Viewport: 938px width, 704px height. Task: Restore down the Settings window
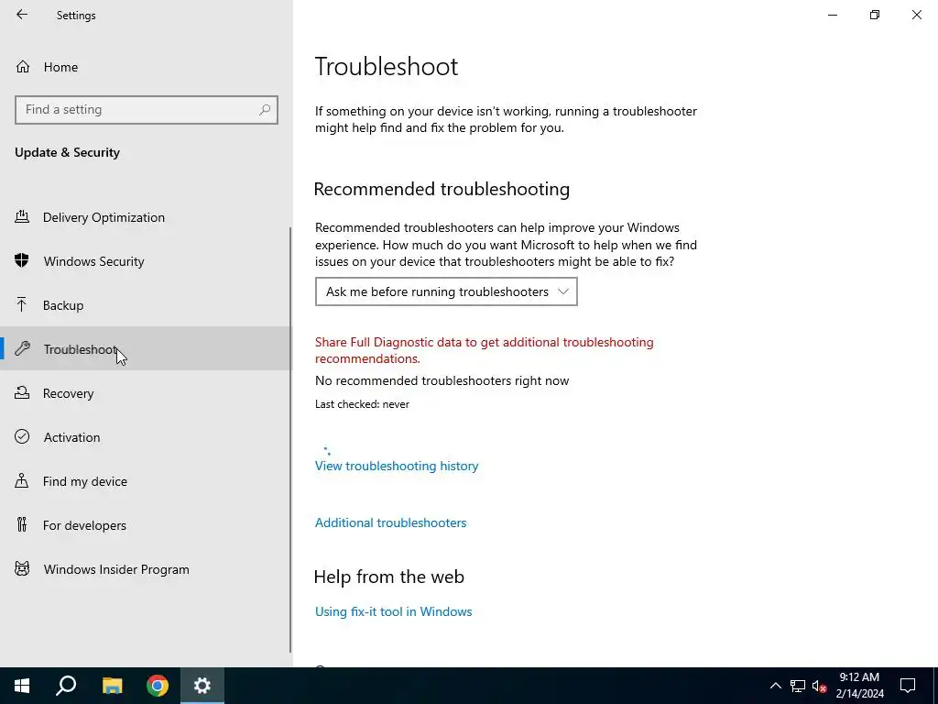875,15
